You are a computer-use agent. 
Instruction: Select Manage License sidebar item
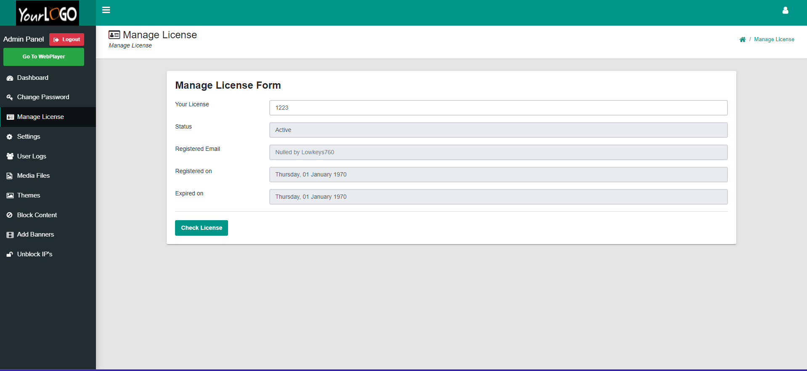pyautogui.click(x=40, y=117)
